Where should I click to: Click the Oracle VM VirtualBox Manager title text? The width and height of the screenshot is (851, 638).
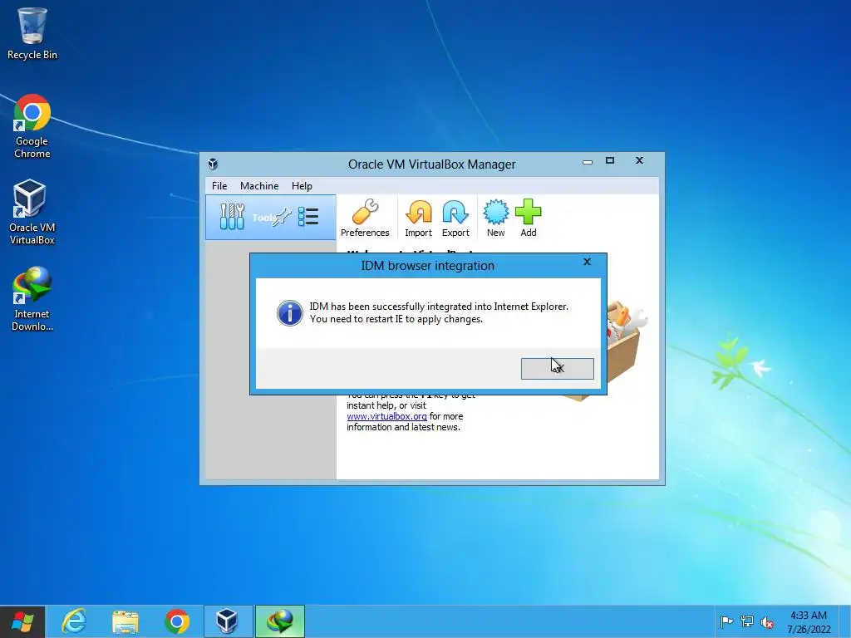pyautogui.click(x=432, y=164)
